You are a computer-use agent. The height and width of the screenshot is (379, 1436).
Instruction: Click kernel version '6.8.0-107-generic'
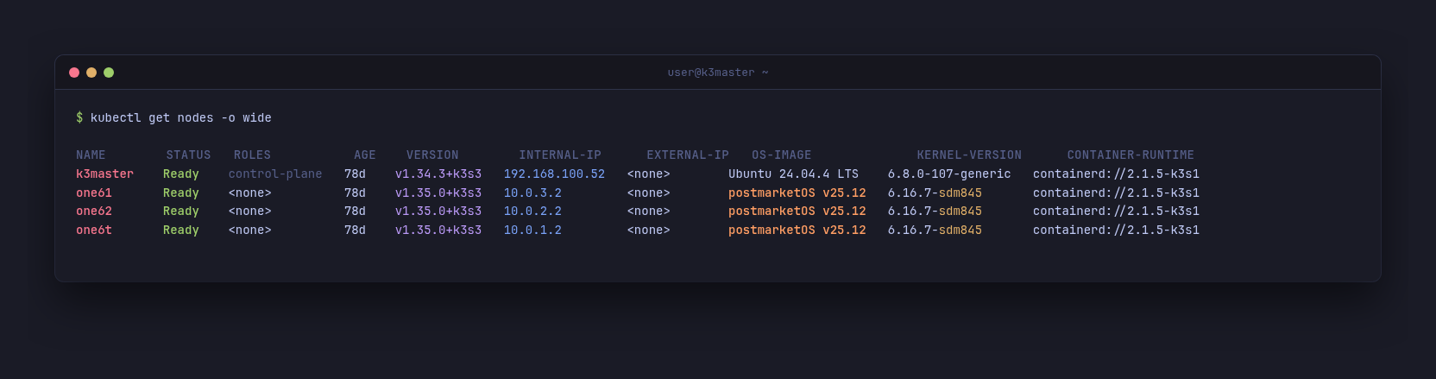[x=949, y=174]
